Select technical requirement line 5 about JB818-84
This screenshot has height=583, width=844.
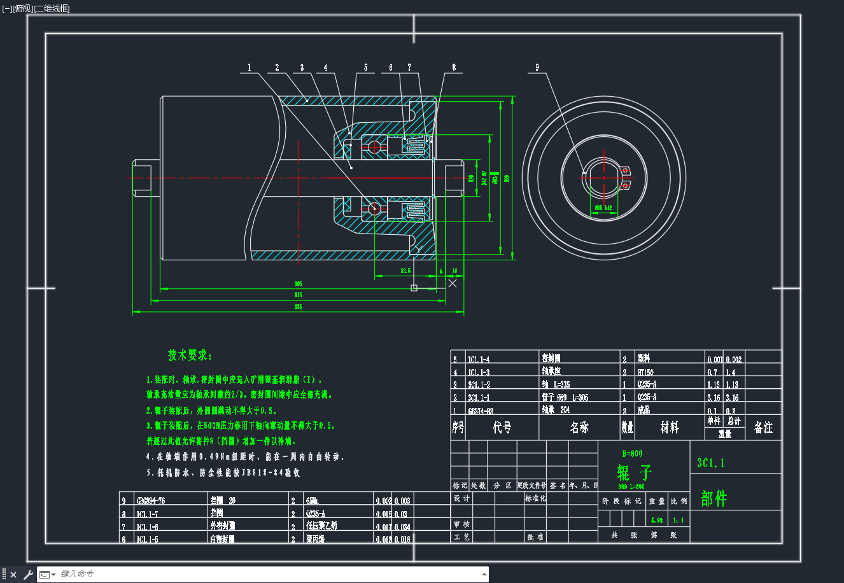223,472
